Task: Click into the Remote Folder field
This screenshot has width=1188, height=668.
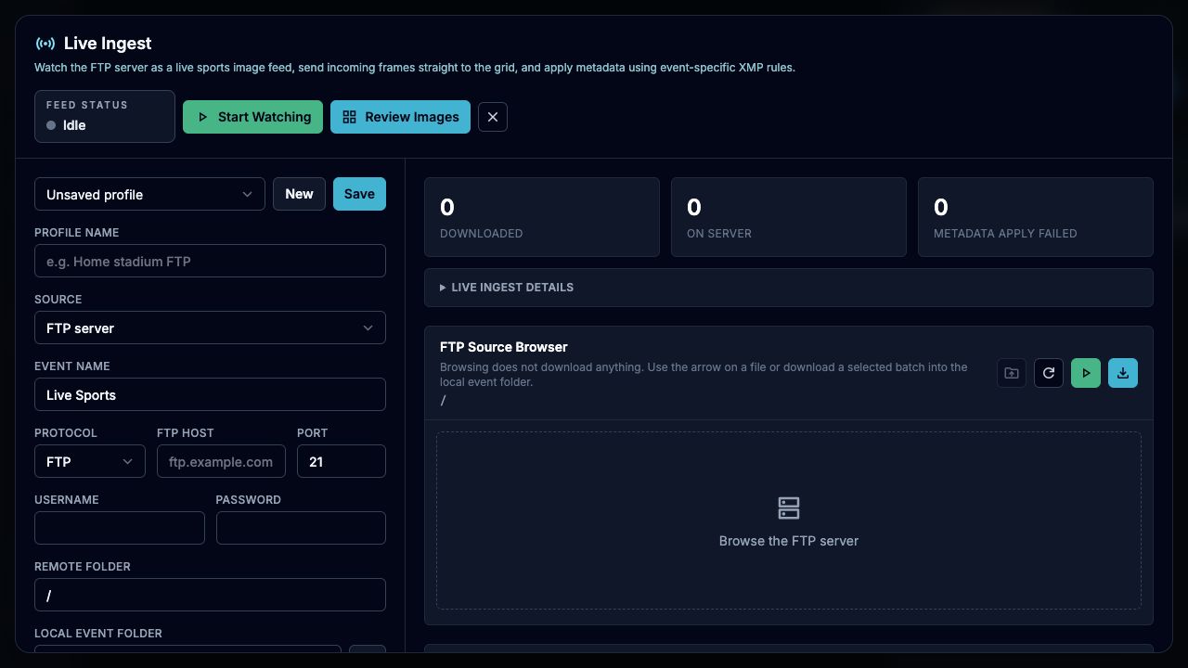Action: [x=210, y=595]
